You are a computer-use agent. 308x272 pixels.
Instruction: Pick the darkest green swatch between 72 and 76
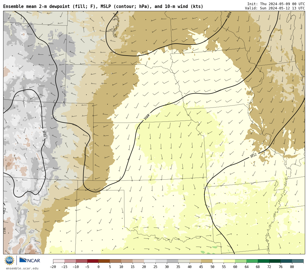(x=275, y=261)
